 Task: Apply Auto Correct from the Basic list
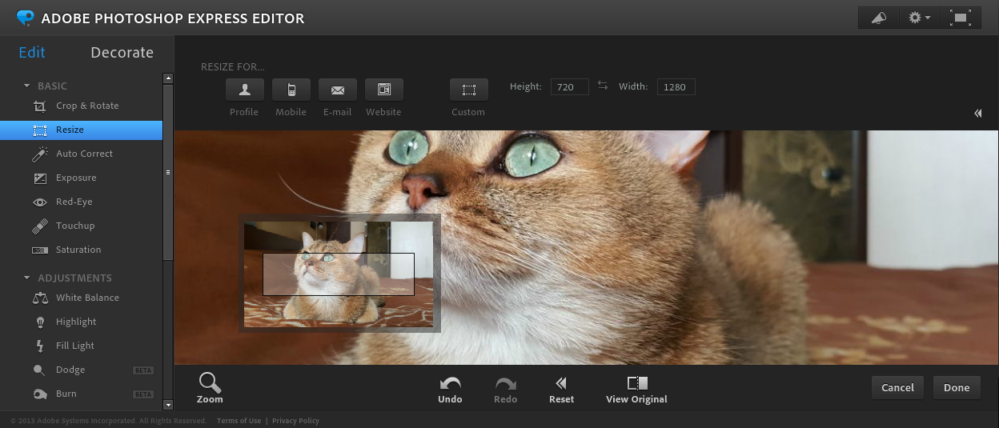point(81,154)
